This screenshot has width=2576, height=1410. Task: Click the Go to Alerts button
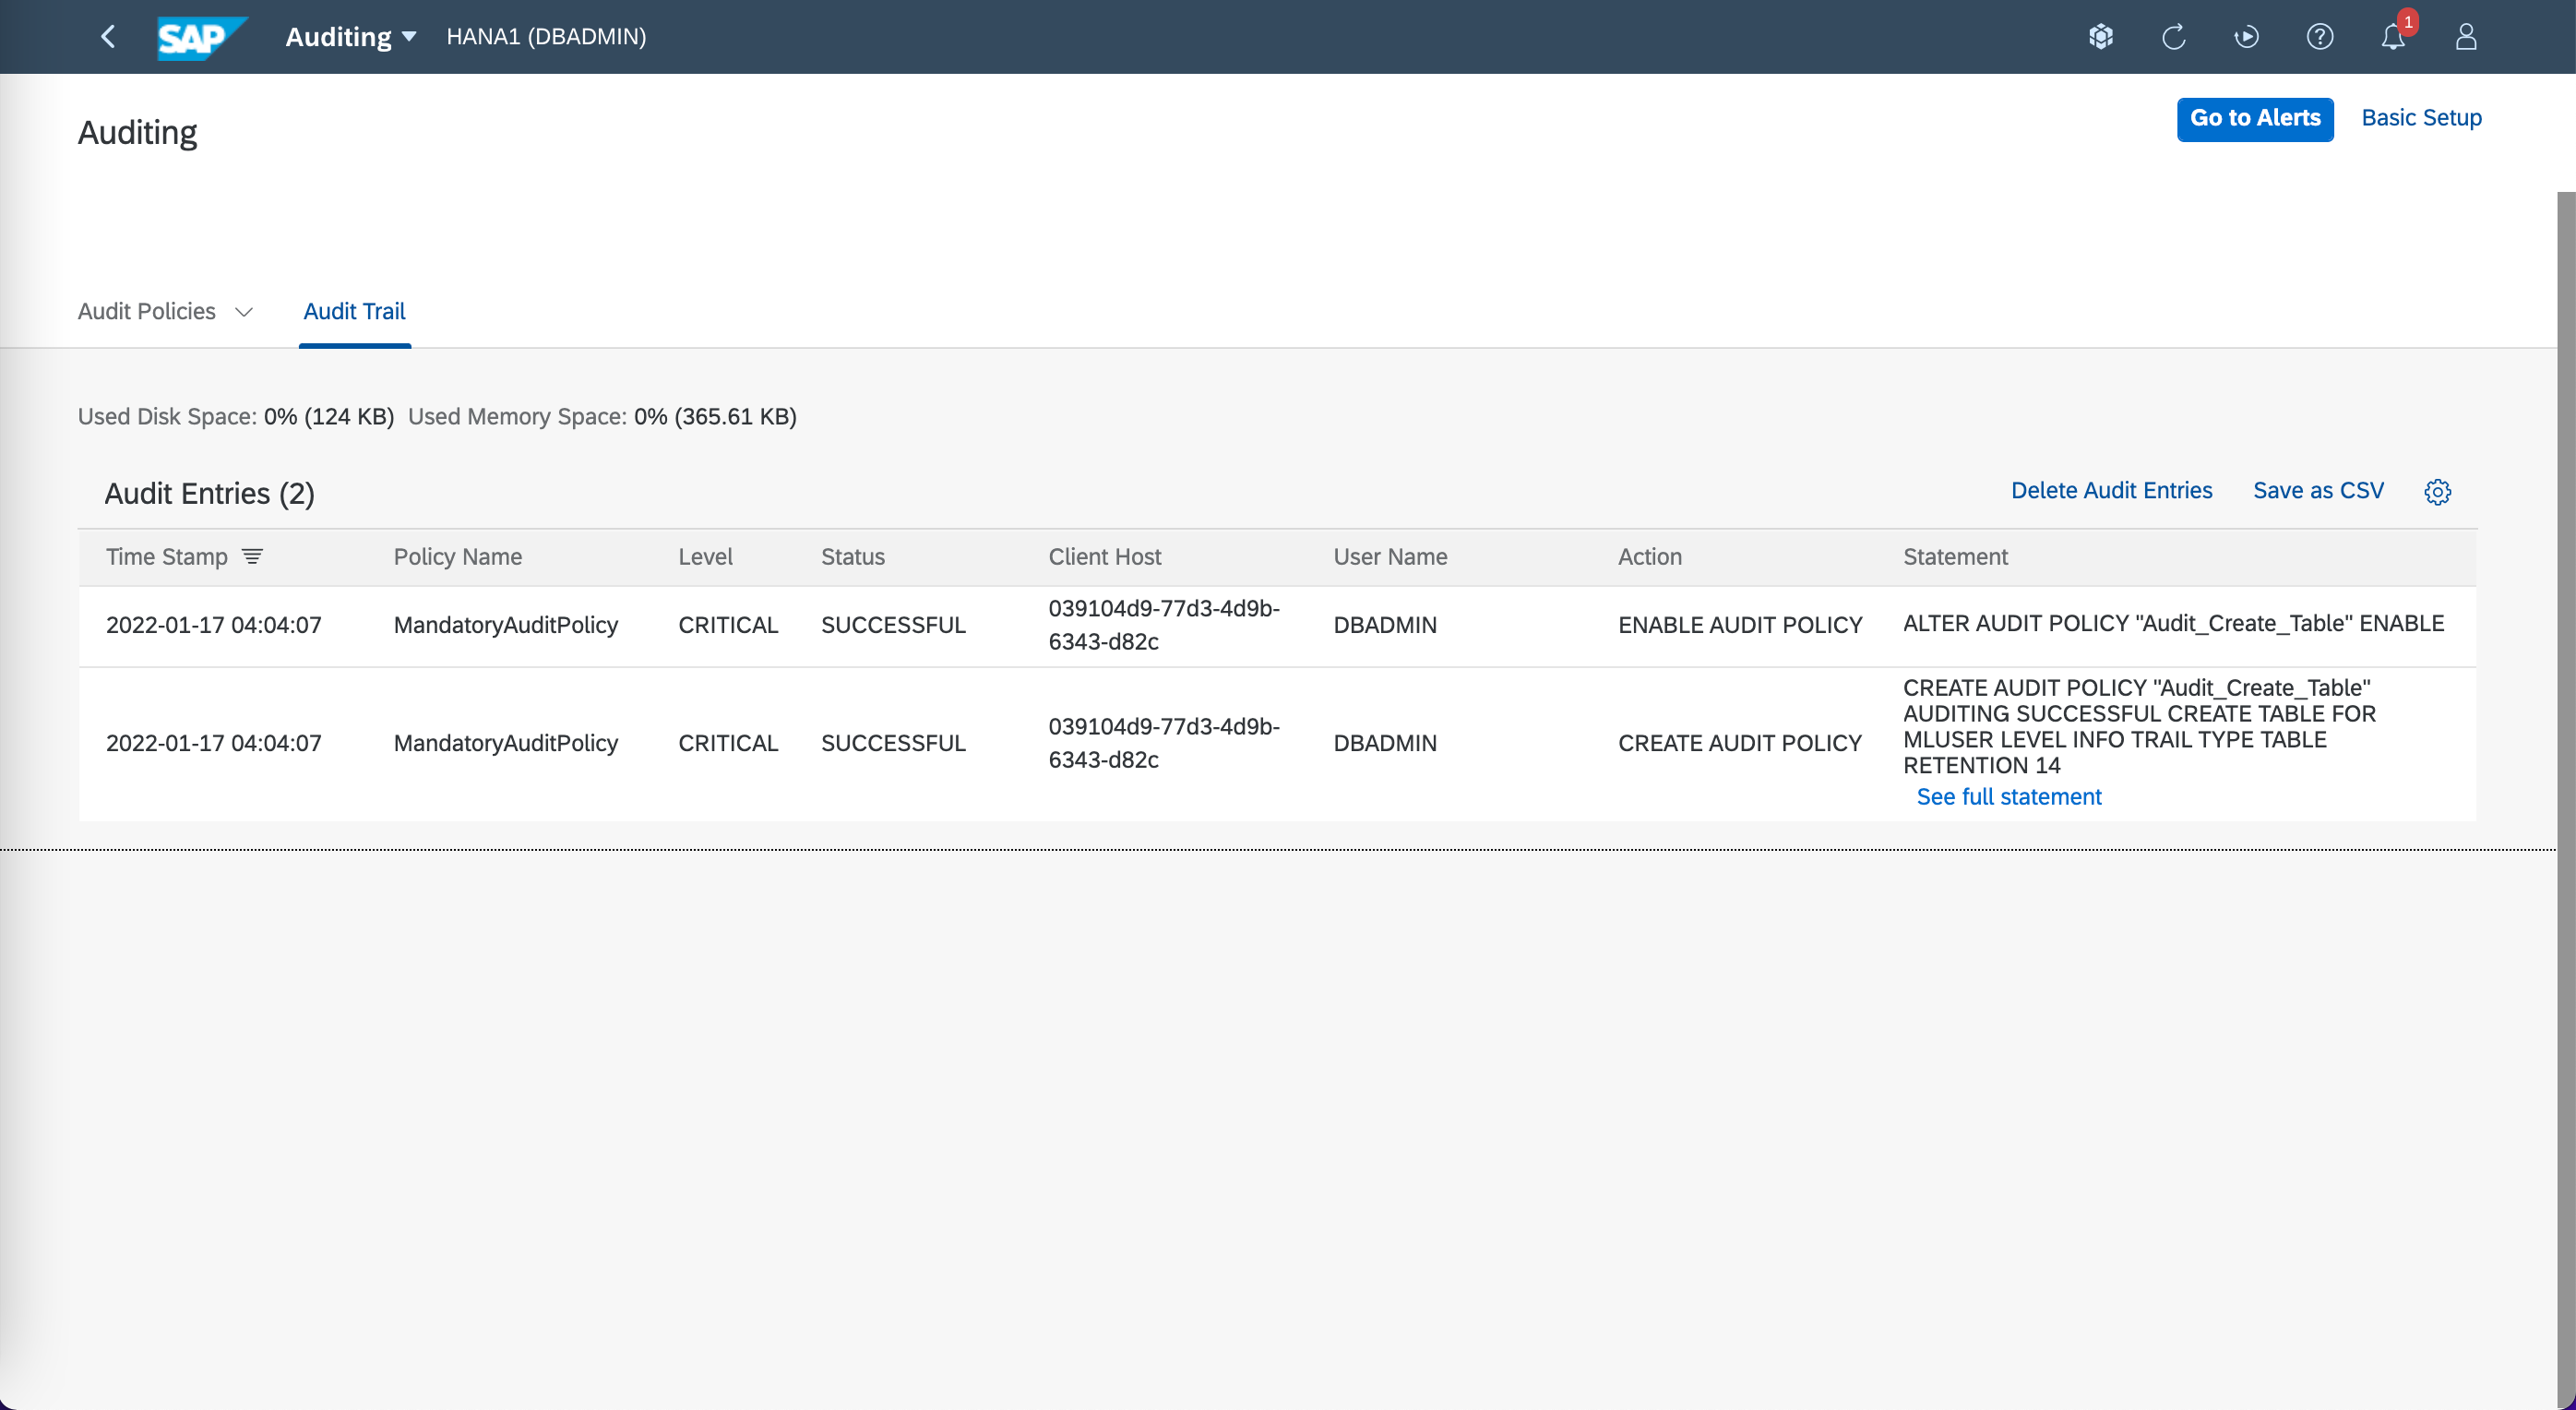[2254, 119]
